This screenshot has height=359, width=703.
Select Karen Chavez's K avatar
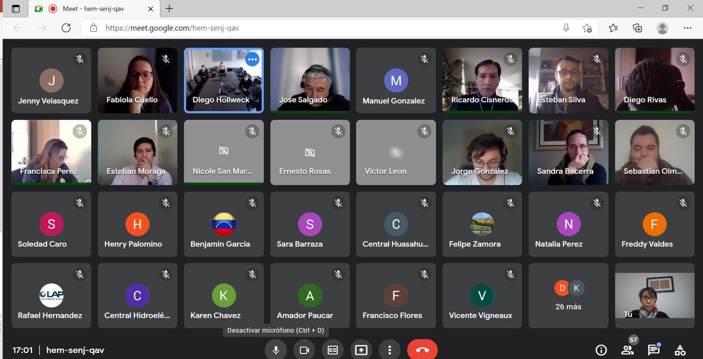224,296
